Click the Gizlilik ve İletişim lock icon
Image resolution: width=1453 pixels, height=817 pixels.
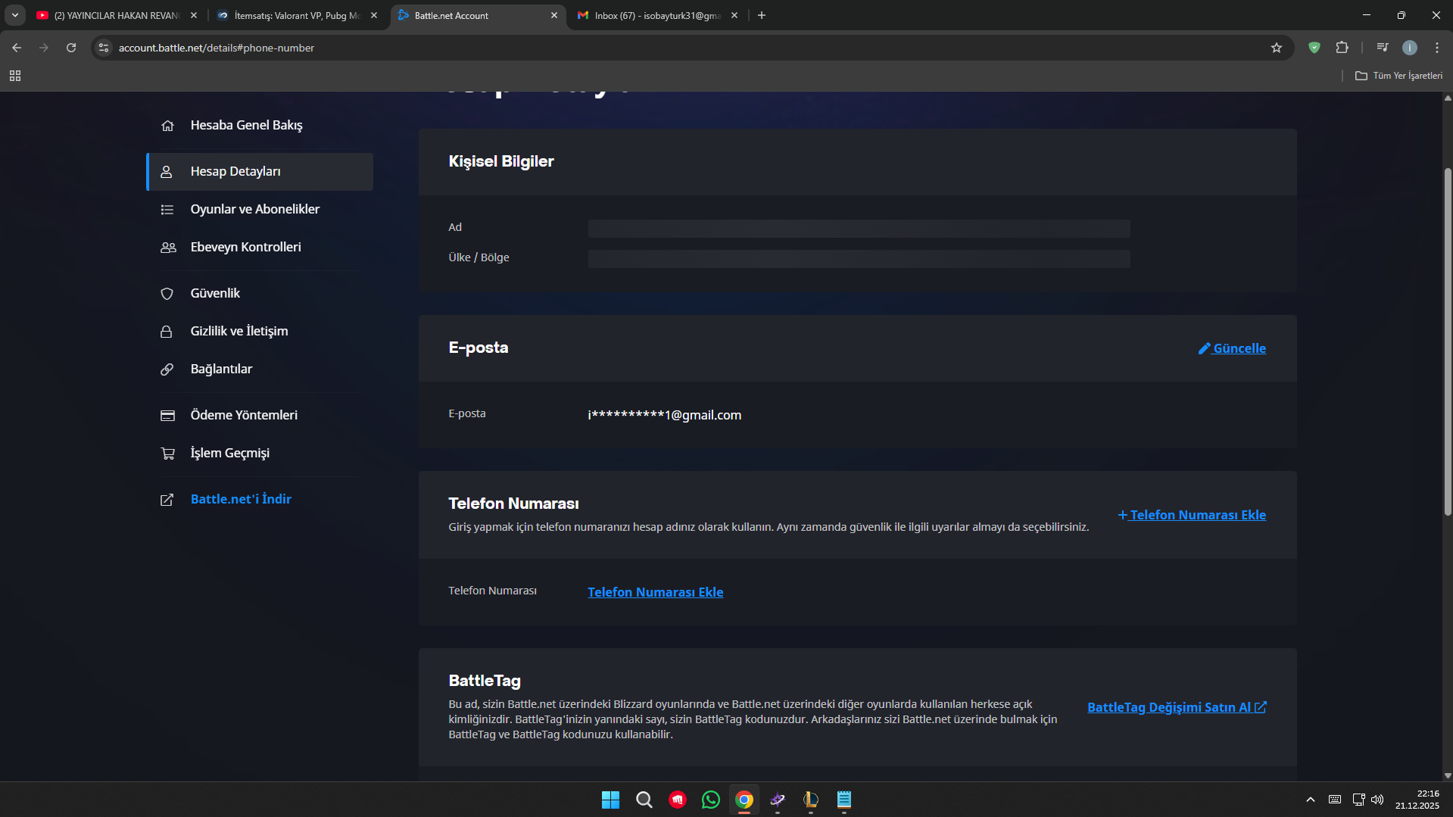pos(167,332)
